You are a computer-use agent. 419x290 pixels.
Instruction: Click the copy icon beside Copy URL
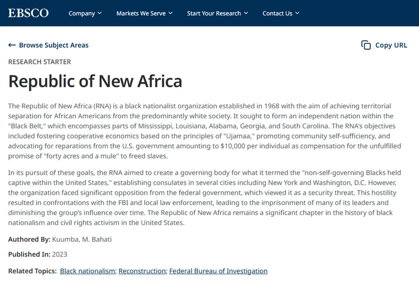click(x=366, y=45)
